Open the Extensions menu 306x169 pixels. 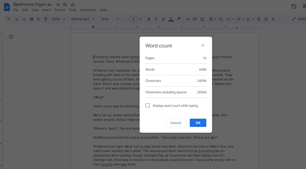coord(88,10)
